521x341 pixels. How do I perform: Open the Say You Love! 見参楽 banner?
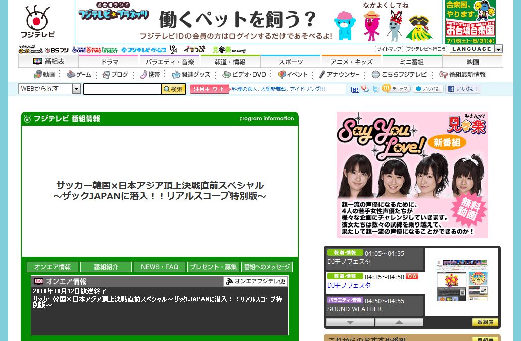pos(412,175)
